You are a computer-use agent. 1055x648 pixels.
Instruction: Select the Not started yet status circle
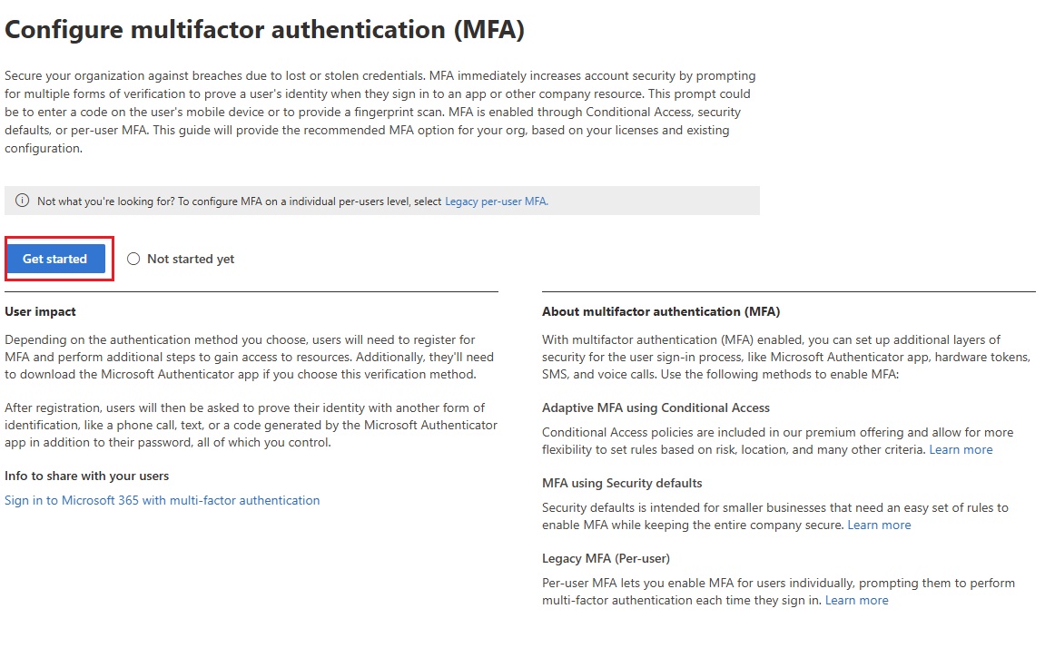click(133, 259)
